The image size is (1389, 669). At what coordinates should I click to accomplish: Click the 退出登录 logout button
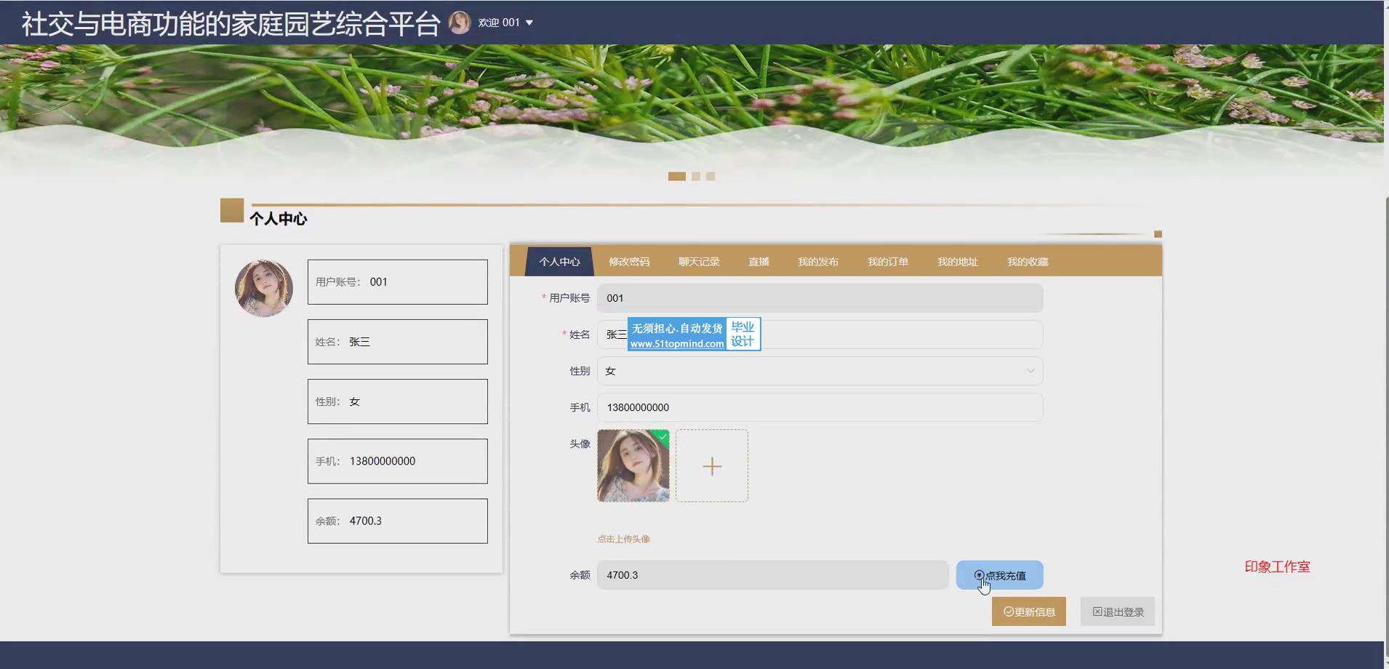[x=1118, y=612]
